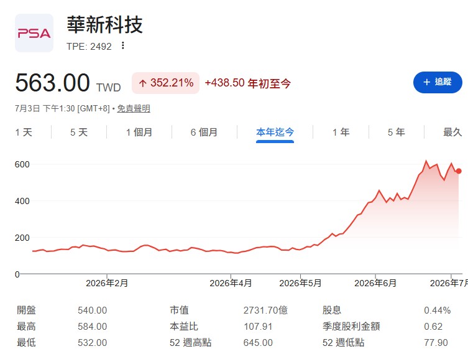Click the 市值 value 2731.70億
The width and height of the screenshot is (468, 359).
click(265, 310)
